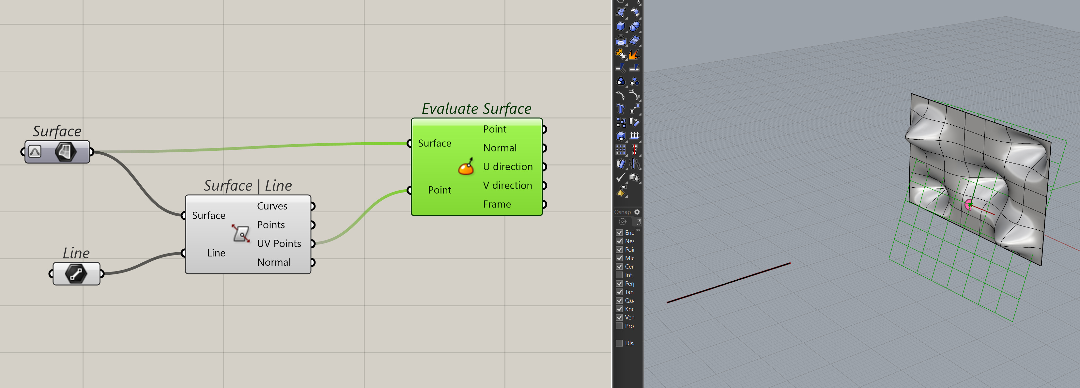Image resolution: width=1080 pixels, height=388 pixels.
Task: Click the Explode tool icon
Action: [634, 54]
